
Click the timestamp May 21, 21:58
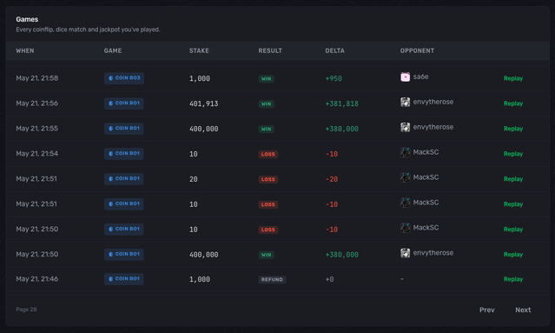[36, 78]
